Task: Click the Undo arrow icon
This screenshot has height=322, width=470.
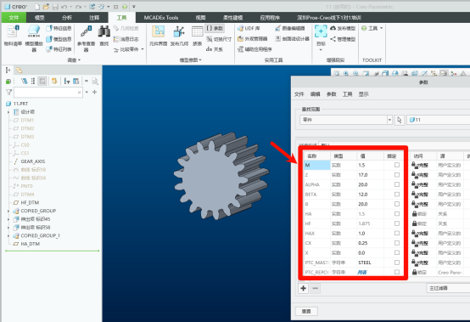Action: [x=64, y=6]
